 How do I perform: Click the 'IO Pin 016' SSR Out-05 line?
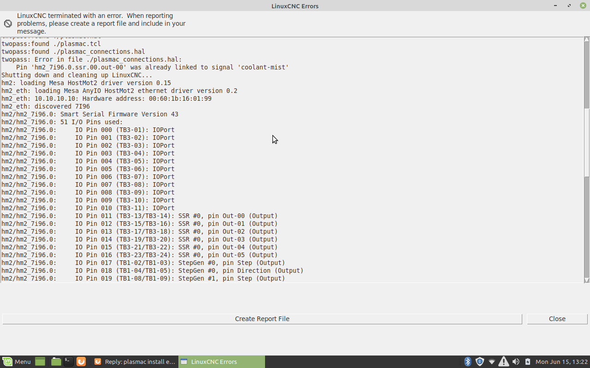tap(140, 255)
